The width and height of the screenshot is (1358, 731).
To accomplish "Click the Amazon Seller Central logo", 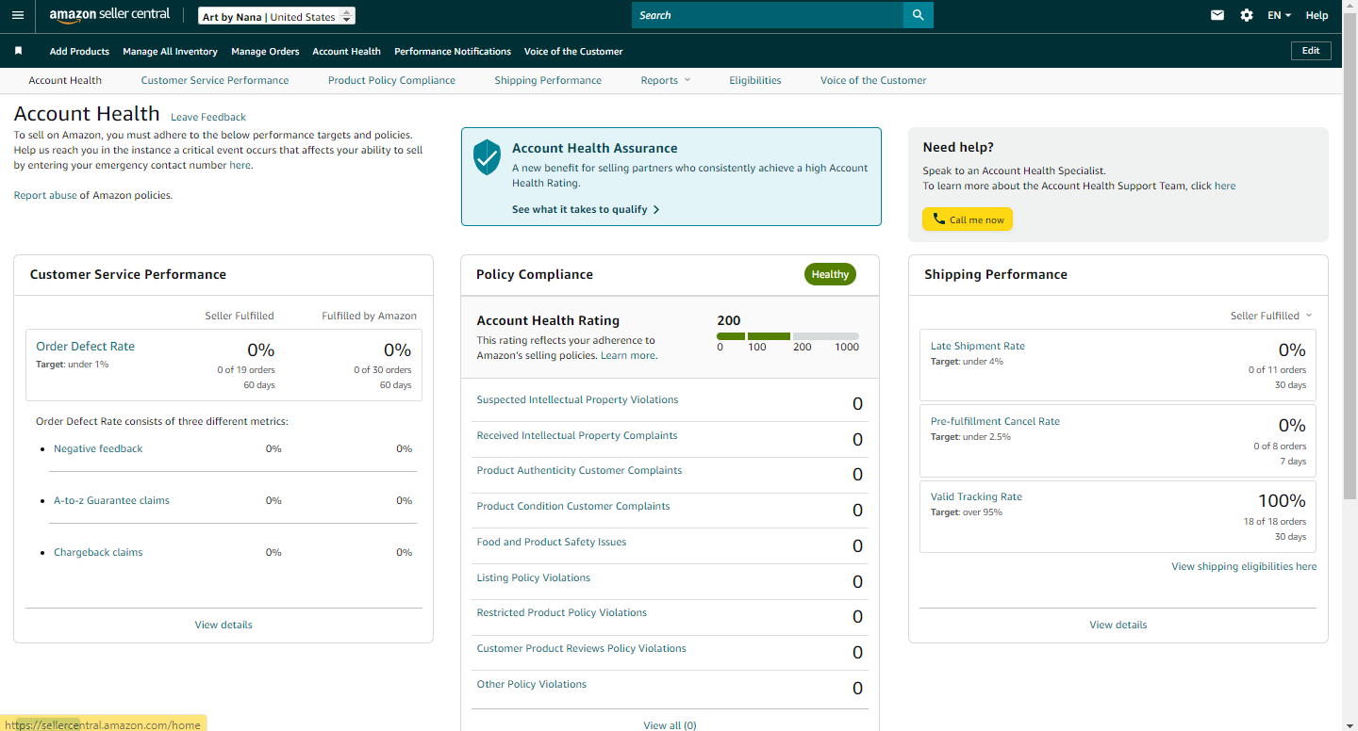I will click(x=109, y=15).
